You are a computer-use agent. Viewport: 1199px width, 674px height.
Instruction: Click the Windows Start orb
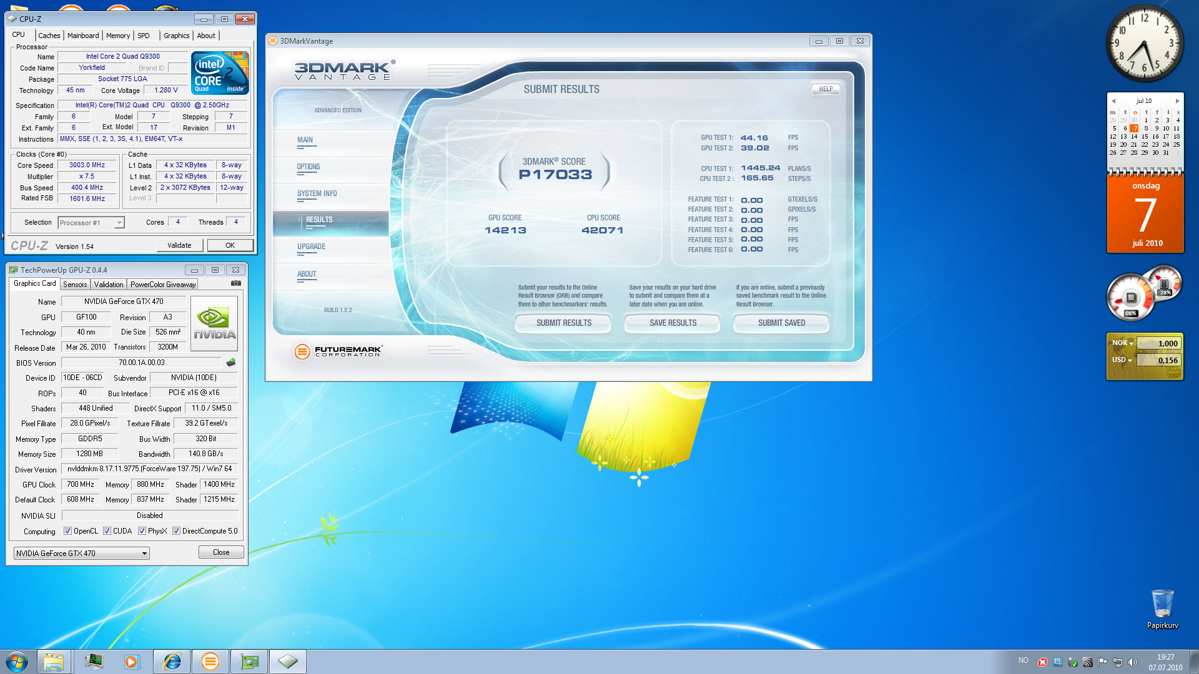click(x=17, y=662)
